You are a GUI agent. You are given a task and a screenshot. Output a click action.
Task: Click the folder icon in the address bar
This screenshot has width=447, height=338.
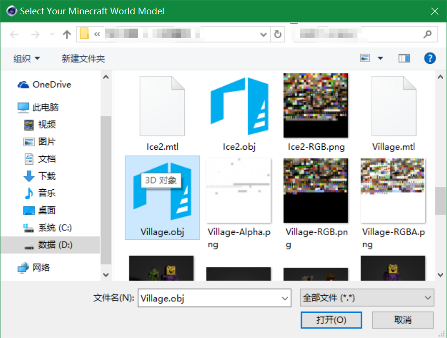[84, 33]
